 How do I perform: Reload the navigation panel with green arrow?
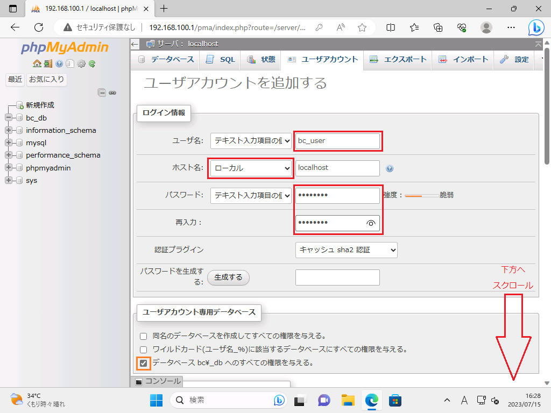92,63
